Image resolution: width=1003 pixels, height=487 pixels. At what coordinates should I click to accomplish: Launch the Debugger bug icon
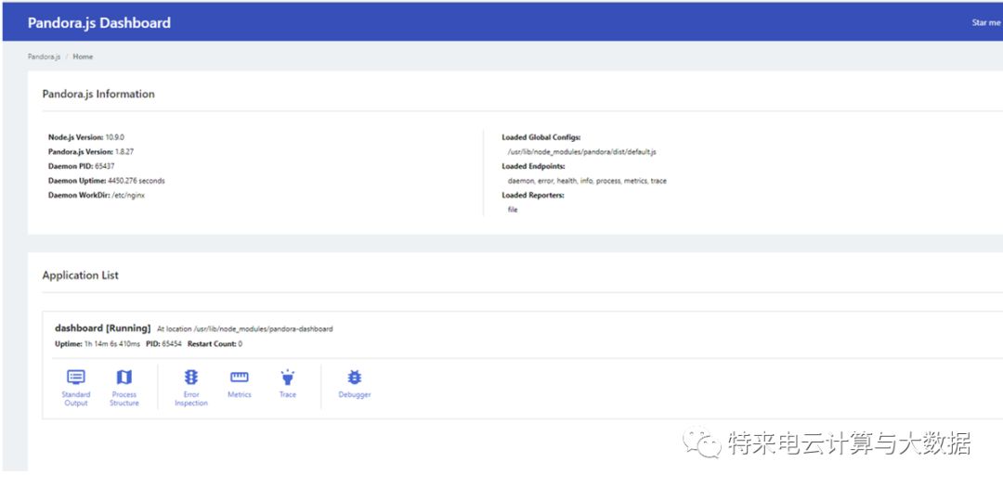pyautogui.click(x=354, y=378)
